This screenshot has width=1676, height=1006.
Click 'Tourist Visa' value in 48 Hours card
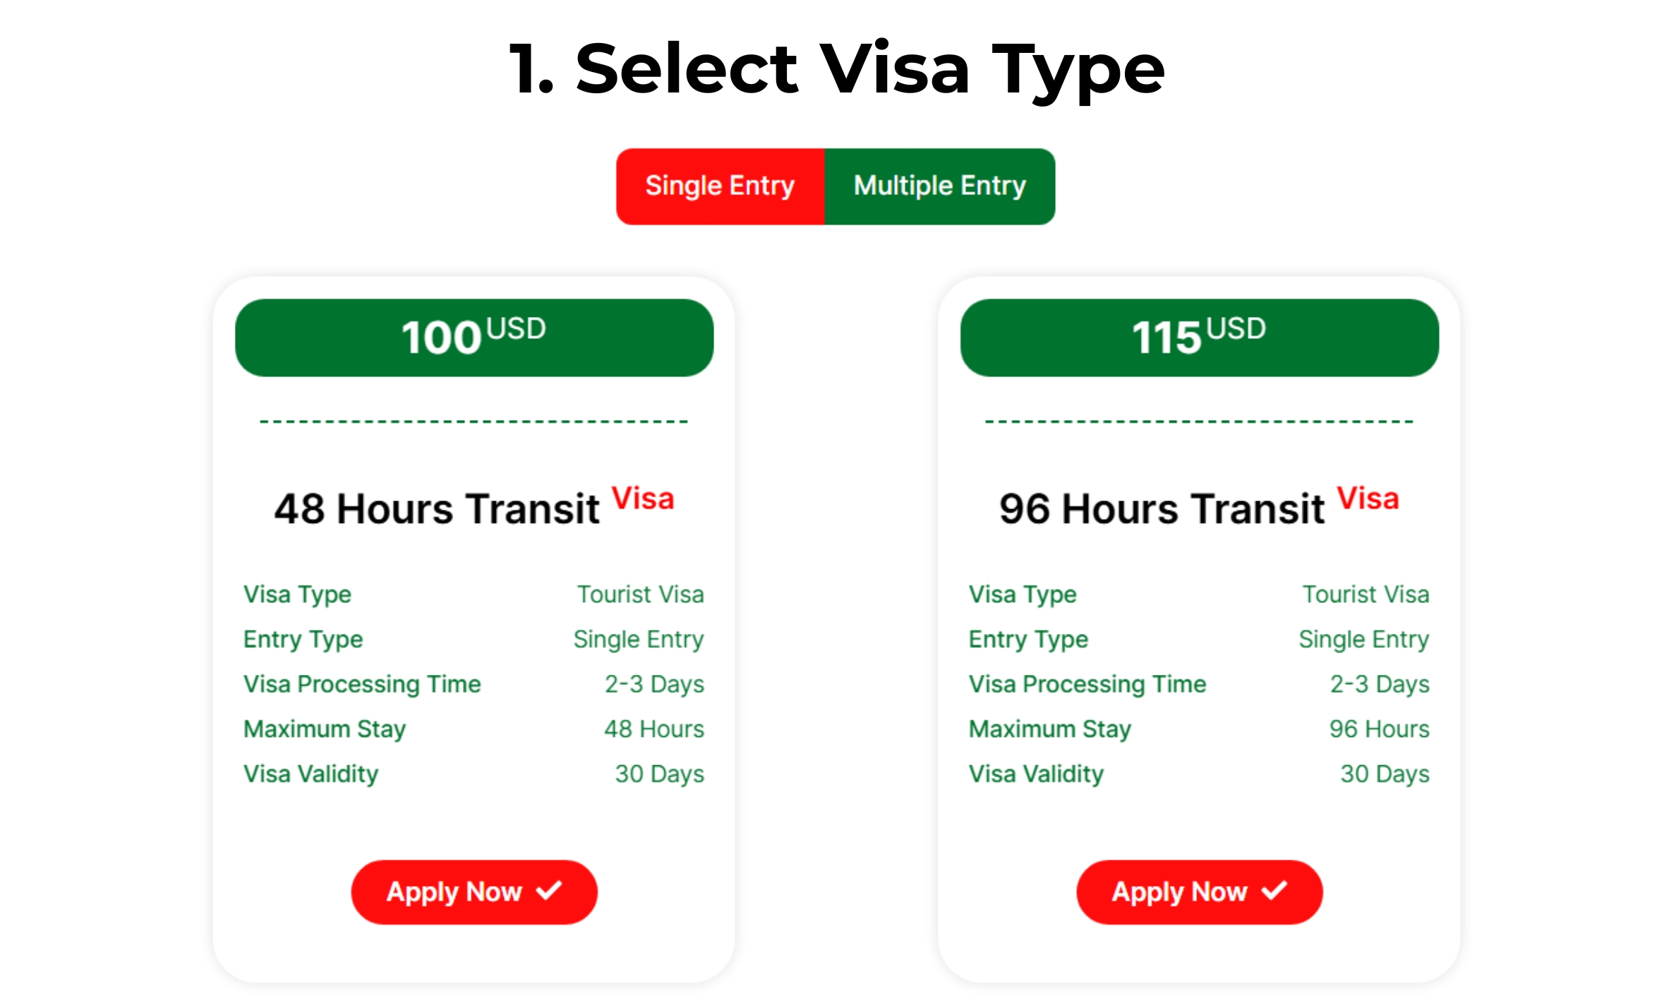640,594
